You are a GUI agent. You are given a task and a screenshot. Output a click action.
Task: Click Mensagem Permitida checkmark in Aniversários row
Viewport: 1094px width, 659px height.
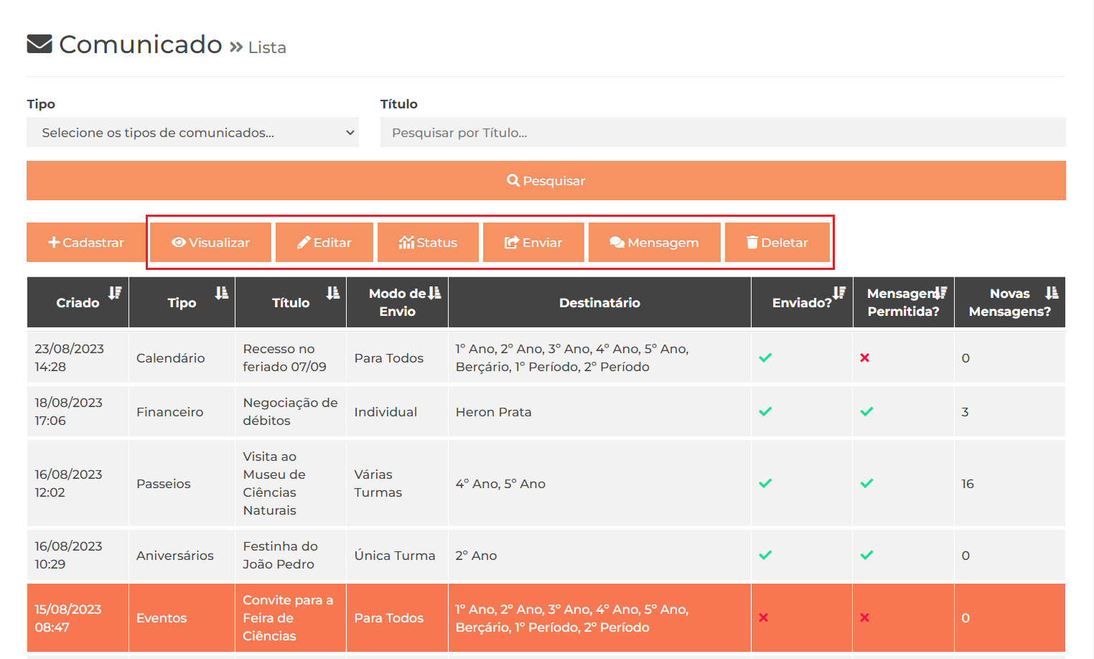[x=866, y=555]
